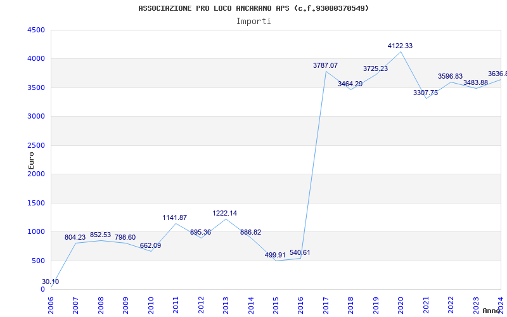Screen dimensions: 507x317
Task: Click the x-axis year 2011
Action: (176, 306)
